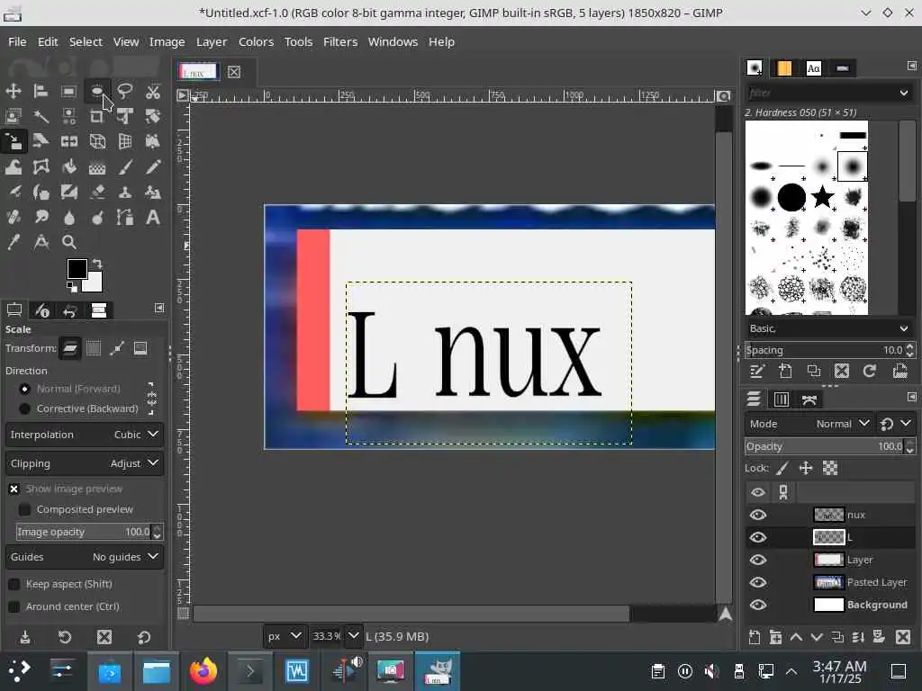
Task: Select the Move tool
Action: point(13,91)
